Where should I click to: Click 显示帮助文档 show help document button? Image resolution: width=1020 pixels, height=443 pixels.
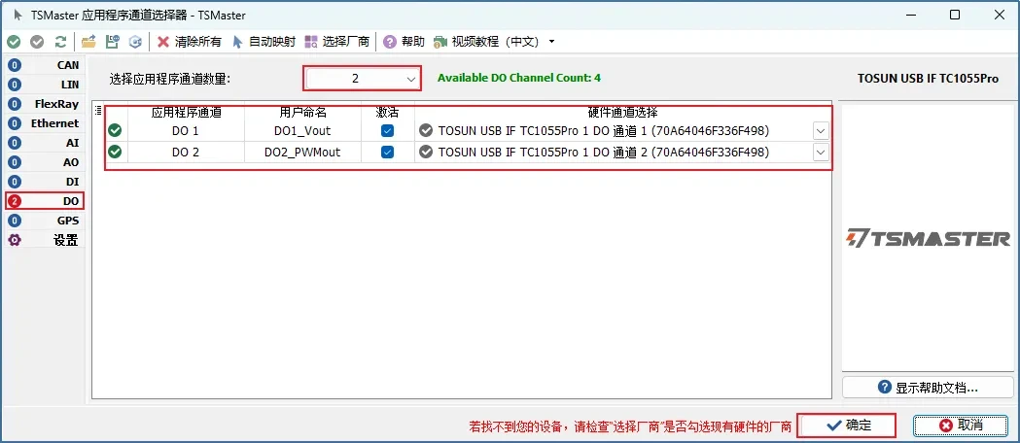click(x=928, y=388)
